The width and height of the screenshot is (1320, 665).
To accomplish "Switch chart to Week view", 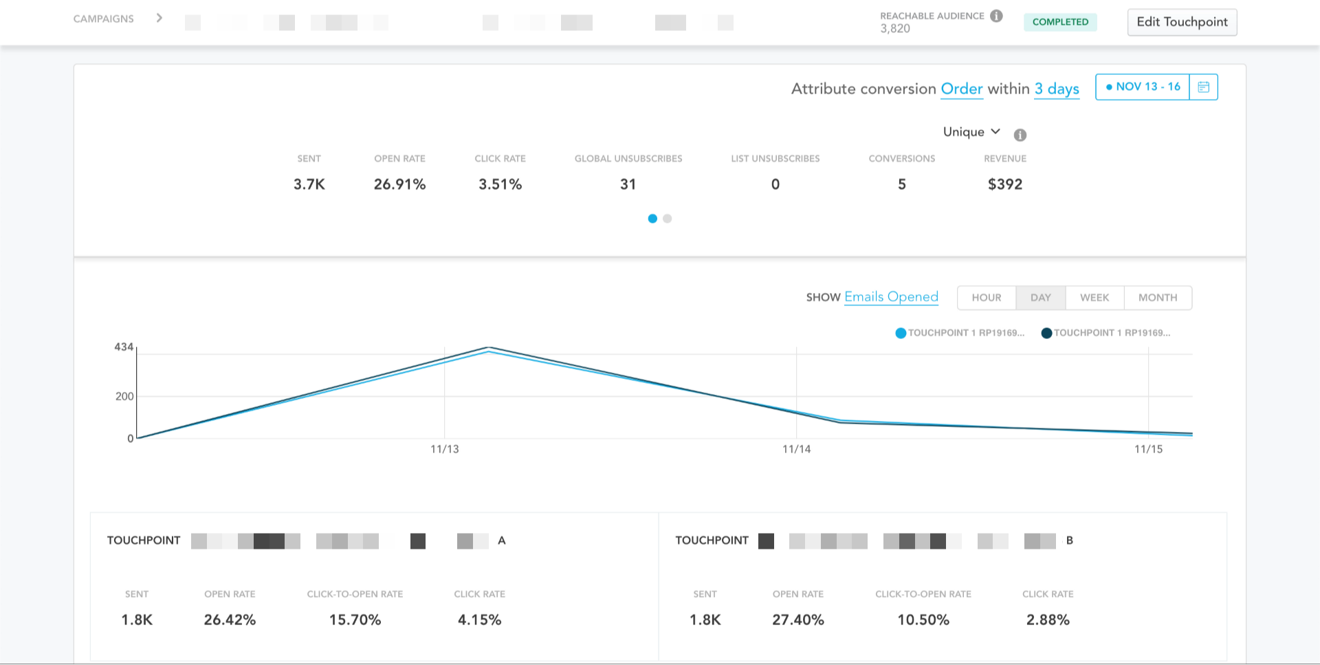I will click(1094, 298).
